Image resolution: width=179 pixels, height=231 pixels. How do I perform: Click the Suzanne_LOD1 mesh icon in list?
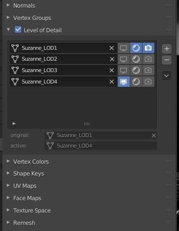15,48
